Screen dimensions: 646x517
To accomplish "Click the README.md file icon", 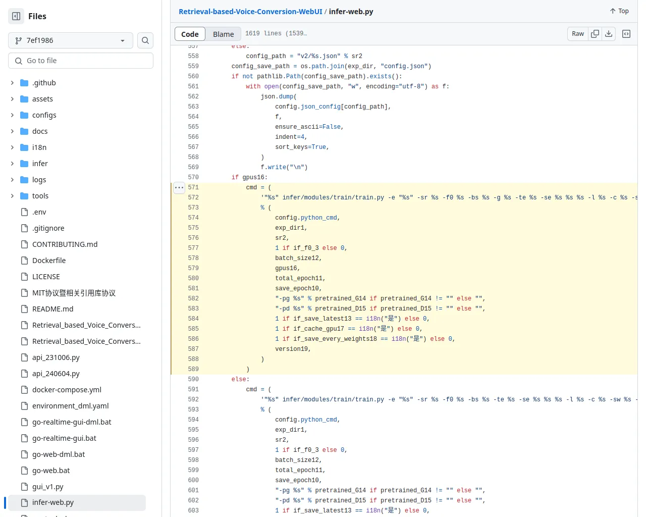I will coord(24,309).
